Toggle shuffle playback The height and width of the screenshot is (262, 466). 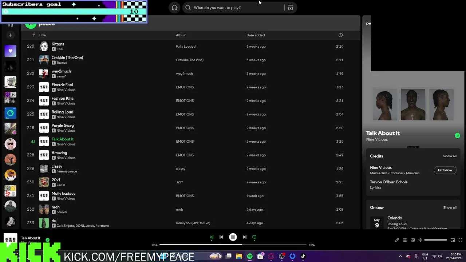(x=212, y=237)
